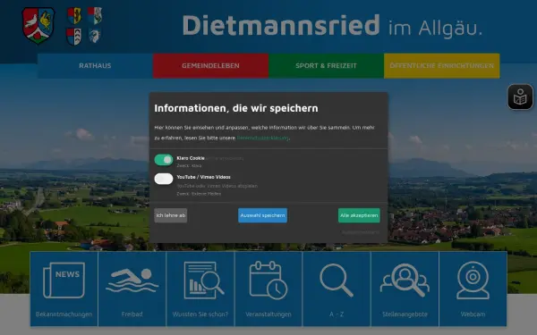Click the bottom-right small coat of arms
This screenshot has width=537, height=335.
[94, 36]
